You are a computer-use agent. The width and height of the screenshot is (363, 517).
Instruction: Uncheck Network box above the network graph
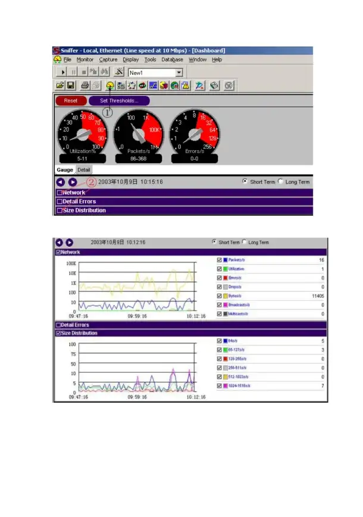58,252
